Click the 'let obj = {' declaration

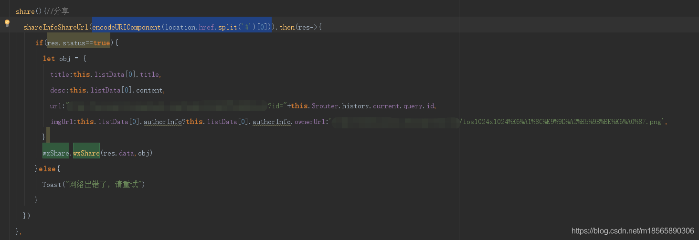click(x=64, y=59)
